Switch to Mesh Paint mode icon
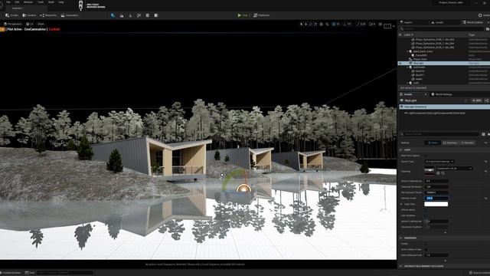This screenshot has height=276, width=490. click(139, 15)
